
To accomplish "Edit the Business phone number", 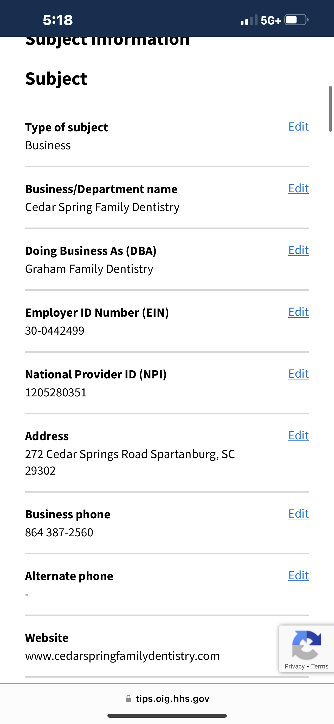I will point(298,514).
